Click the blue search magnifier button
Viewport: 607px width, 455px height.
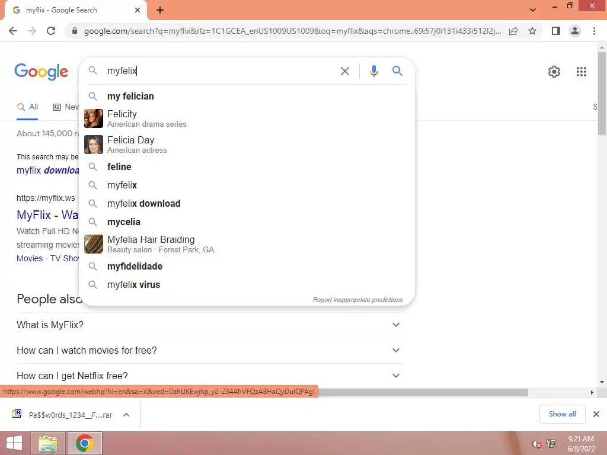397,71
